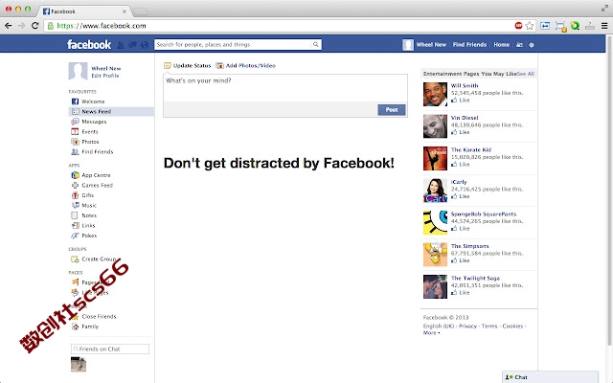This screenshot has width=613, height=383.
Task: Open Will Smith page thumbnail
Action: [x=435, y=94]
